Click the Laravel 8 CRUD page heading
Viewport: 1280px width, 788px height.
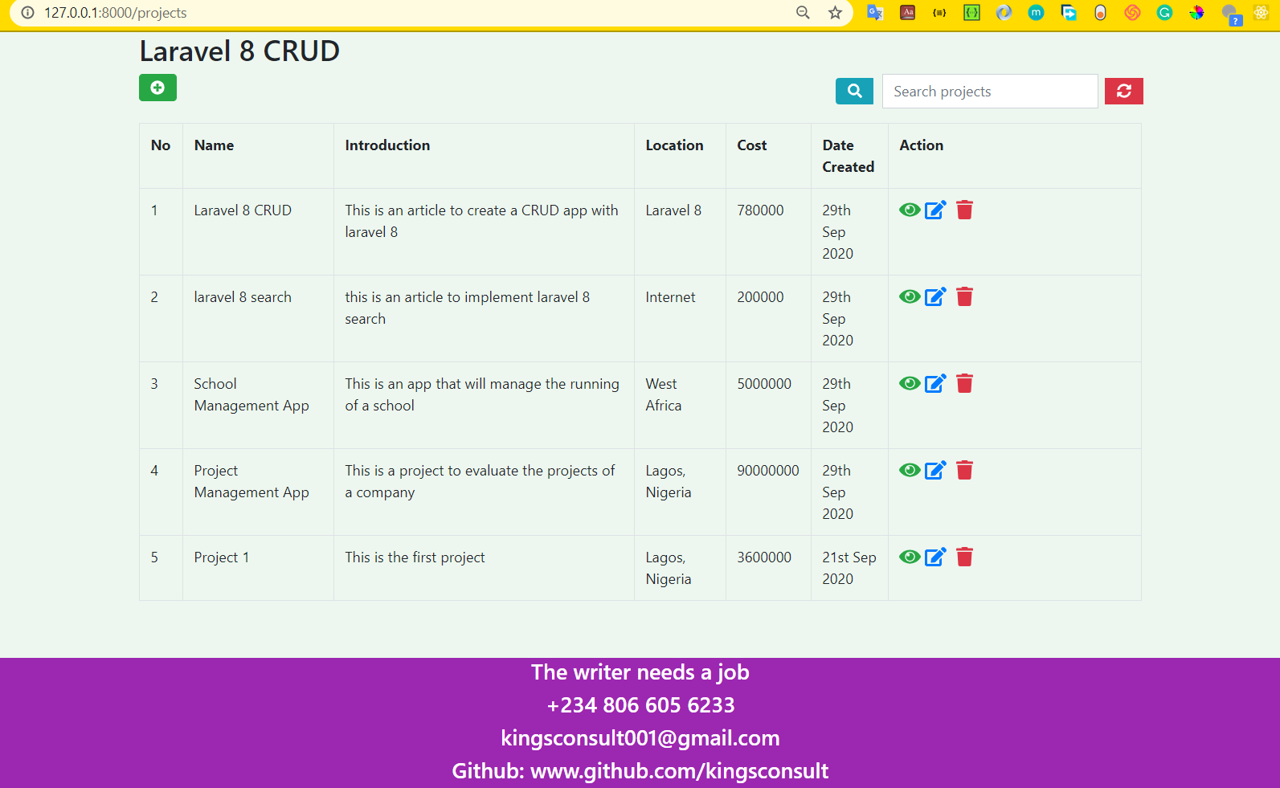(239, 51)
